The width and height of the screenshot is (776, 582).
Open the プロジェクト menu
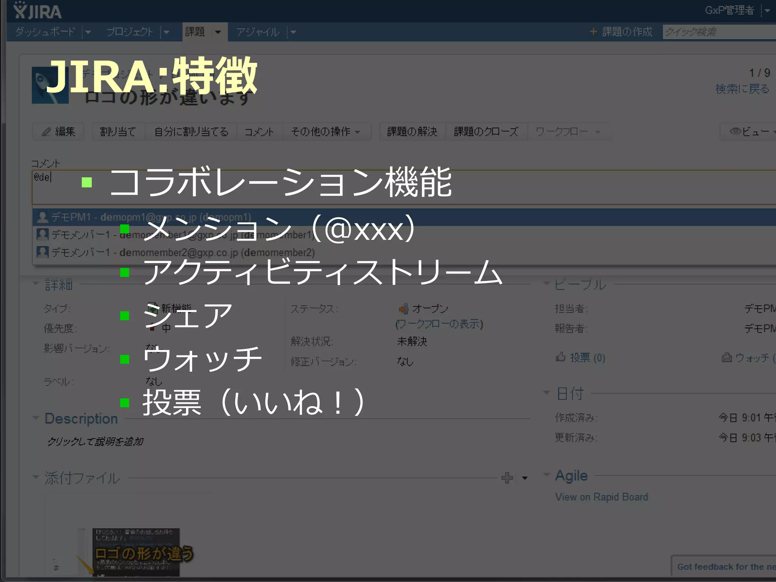(x=130, y=32)
